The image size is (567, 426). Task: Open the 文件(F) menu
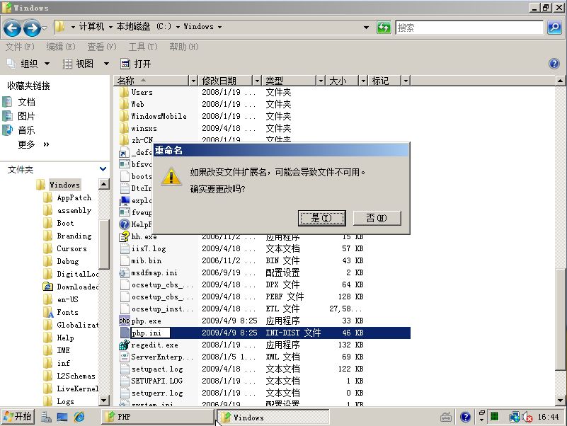[x=20, y=47]
